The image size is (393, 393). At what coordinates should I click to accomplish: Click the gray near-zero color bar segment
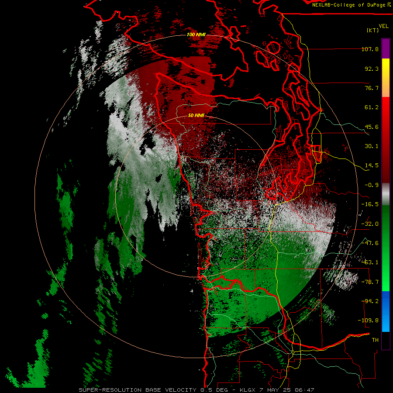pos(386,194)
